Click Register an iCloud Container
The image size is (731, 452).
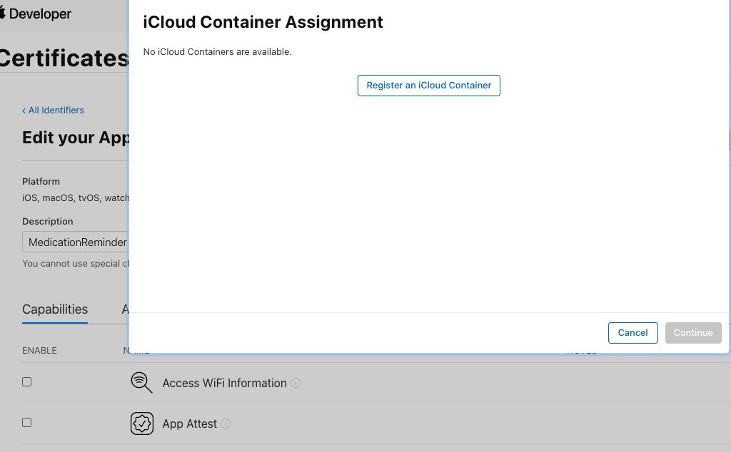[x=428, y=85]
